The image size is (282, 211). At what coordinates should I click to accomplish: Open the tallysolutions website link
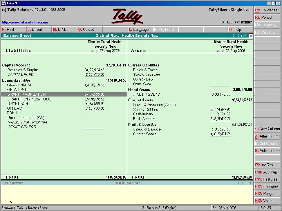coord(25,22)
